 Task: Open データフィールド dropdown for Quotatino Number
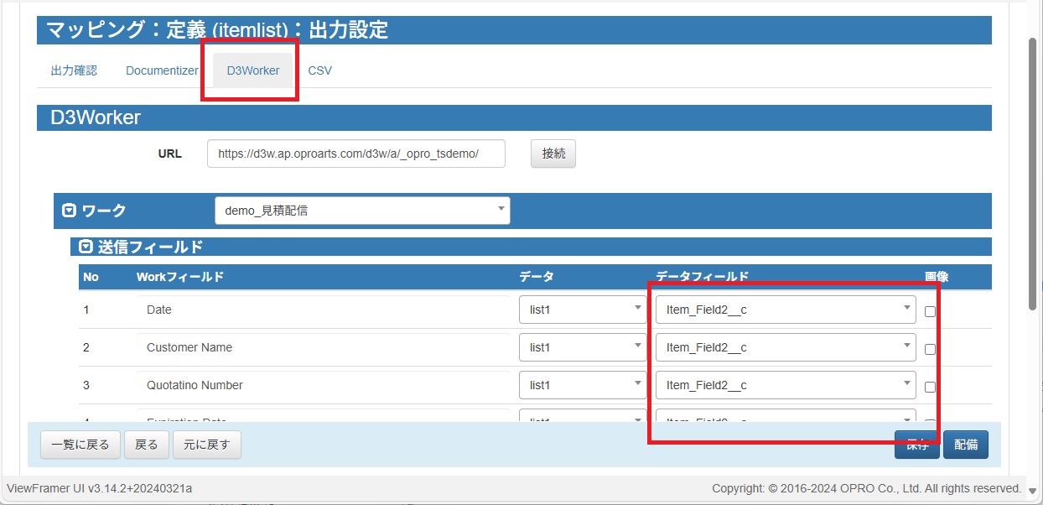click(x=786, y=385)
